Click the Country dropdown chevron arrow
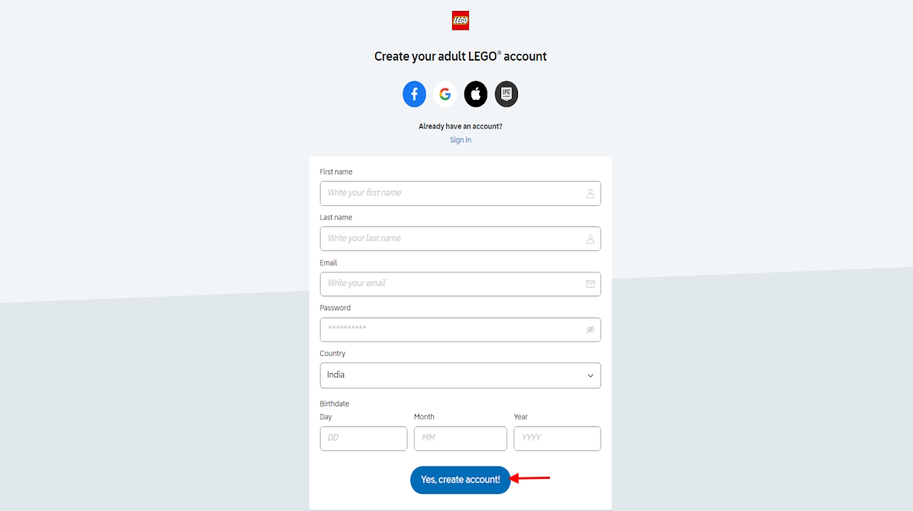913x511 pixels. (x=590, y=376)
